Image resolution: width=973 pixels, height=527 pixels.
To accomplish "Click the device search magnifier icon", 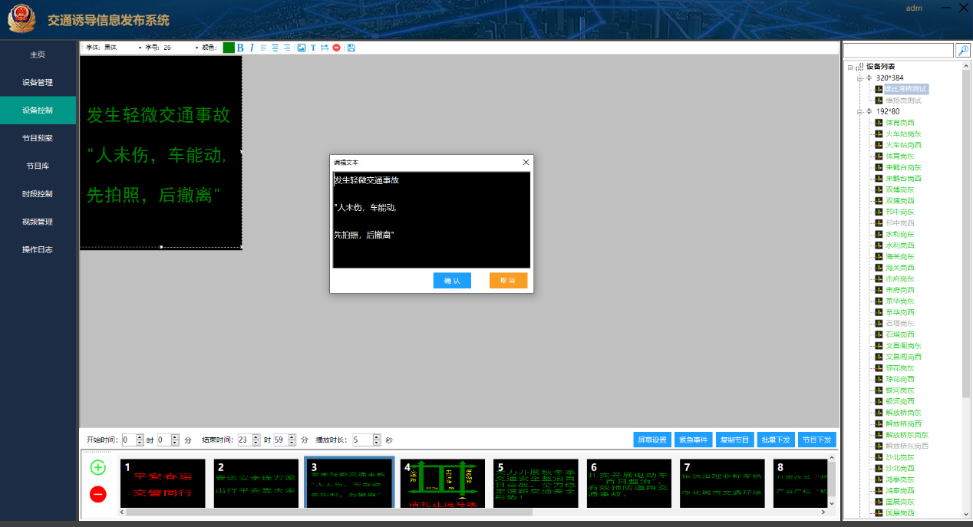I will pyautogui.click(x=962, y=50).
